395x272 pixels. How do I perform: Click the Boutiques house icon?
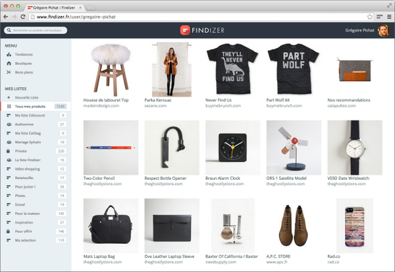[x=9, y=63]
